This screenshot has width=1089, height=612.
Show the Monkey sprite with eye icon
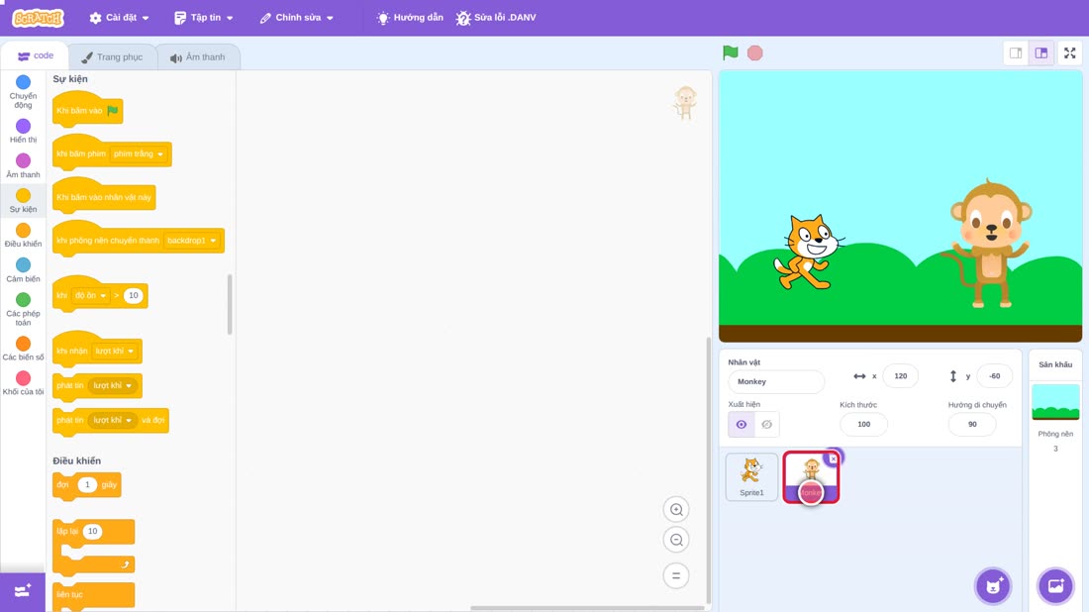742,425
